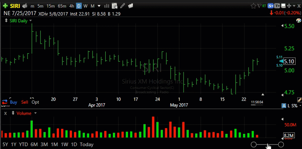Viewport: 302px width, 149px height.
Task: Switch chart to 4h timeframe
Action: pyautogui.click(x=72, y=6)
